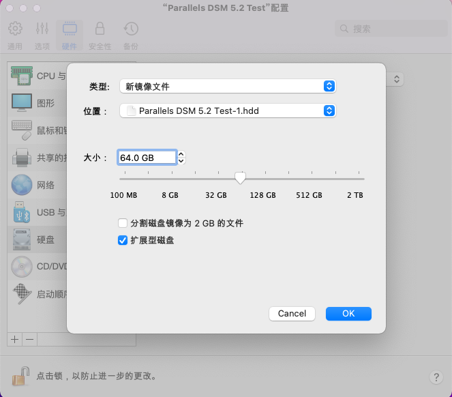The width and height of the screenshot is (452, 397).
Task: Open the USB and Bluetooth icon
Action: click(22, 212)
